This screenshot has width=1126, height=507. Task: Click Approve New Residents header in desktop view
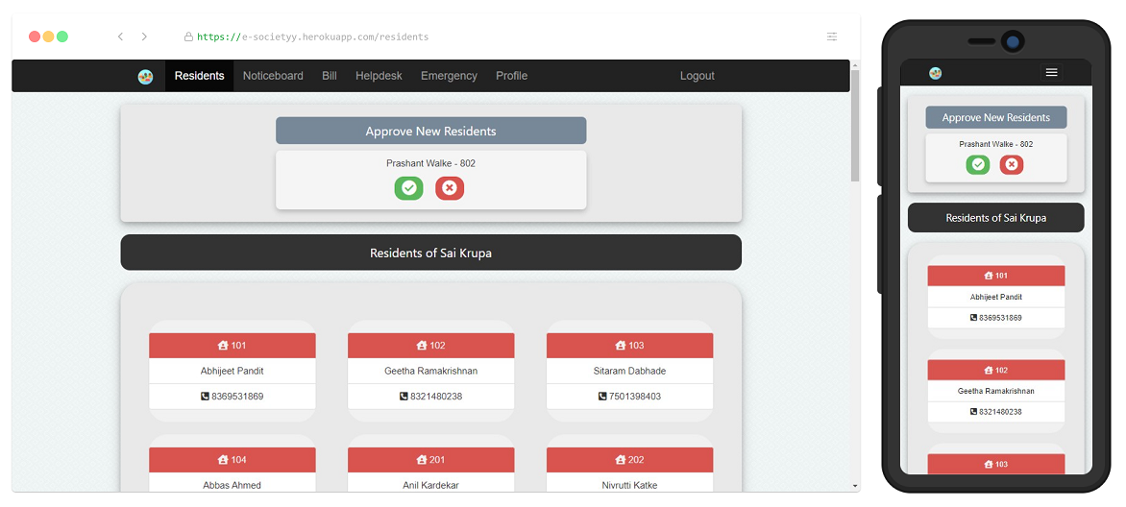click(x=430, y=131)
